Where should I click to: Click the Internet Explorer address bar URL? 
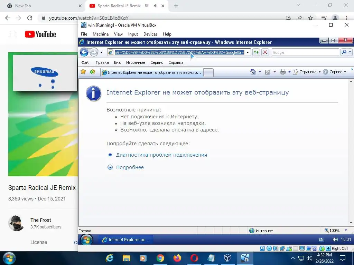[x=179, y=52]
